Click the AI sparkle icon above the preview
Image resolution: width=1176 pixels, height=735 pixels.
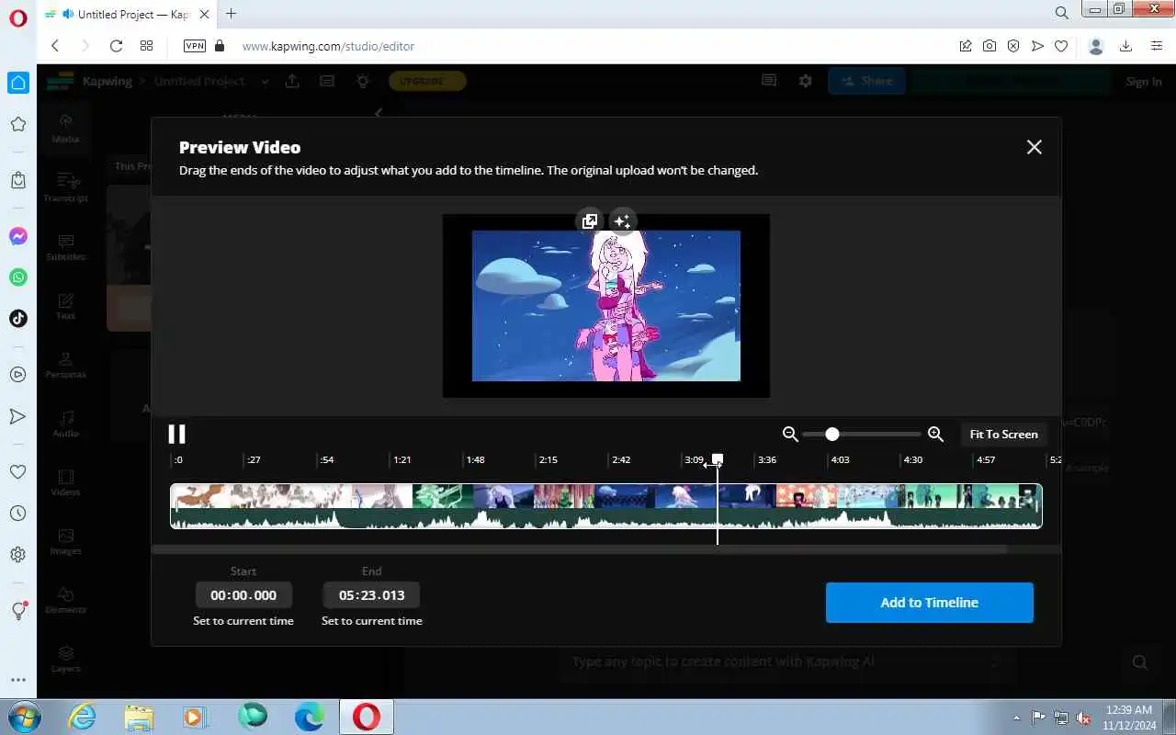coord(622,220)
